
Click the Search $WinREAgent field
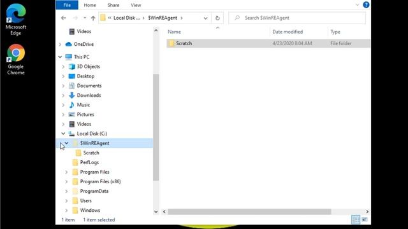[x=297, y=18]
